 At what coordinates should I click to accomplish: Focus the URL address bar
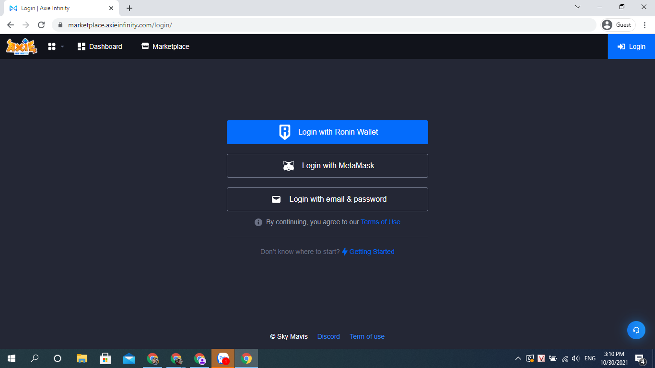324,25
